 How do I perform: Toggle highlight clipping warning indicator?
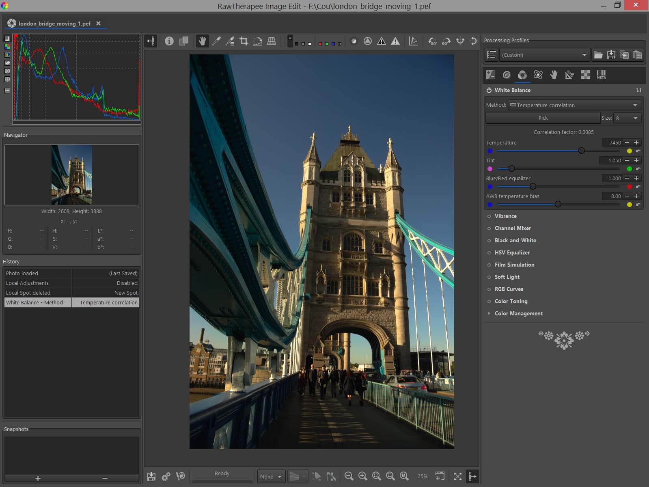pos(395,41)
